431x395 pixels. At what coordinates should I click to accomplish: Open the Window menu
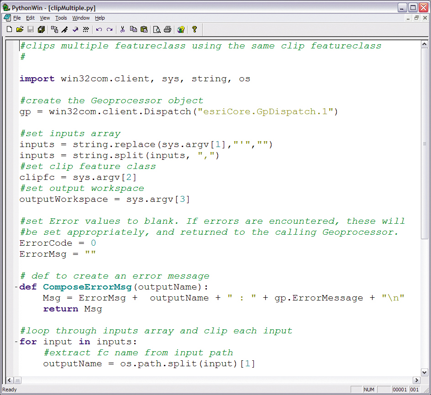[x=81, y=18]
